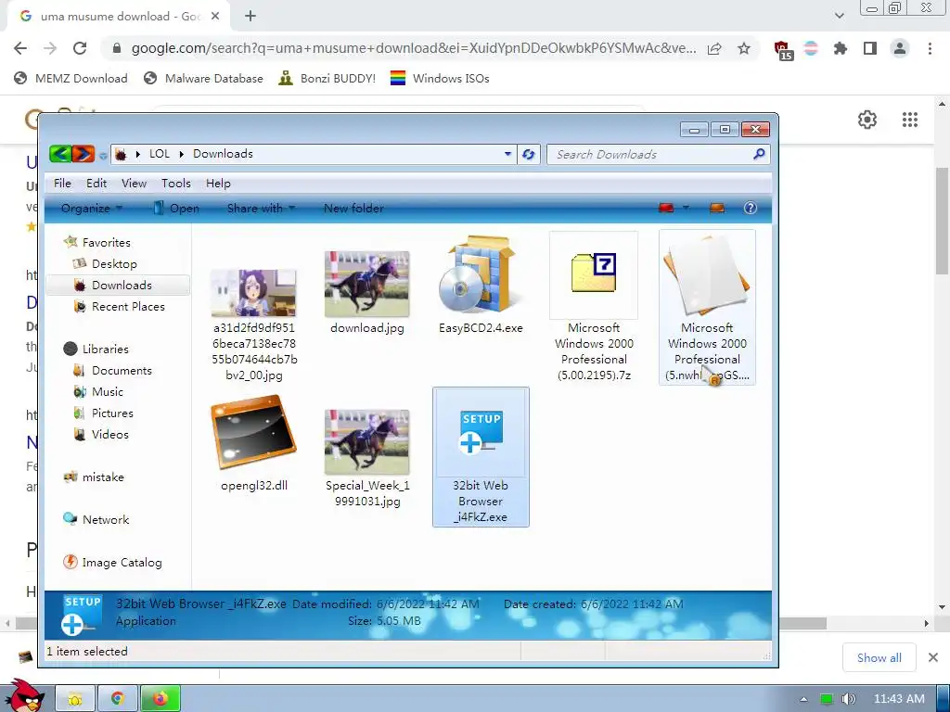Open Chrome side panel icon
This screenshot has width=950, height=712.
click(x=870, y=48)
